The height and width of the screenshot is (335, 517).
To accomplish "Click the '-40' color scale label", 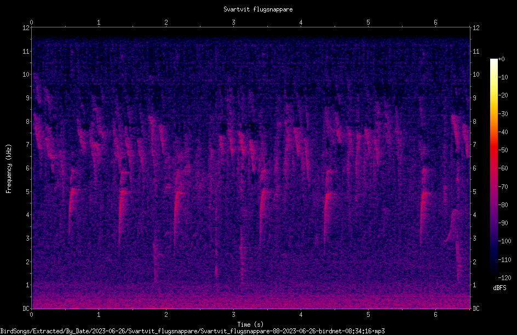I will [503, 132].
